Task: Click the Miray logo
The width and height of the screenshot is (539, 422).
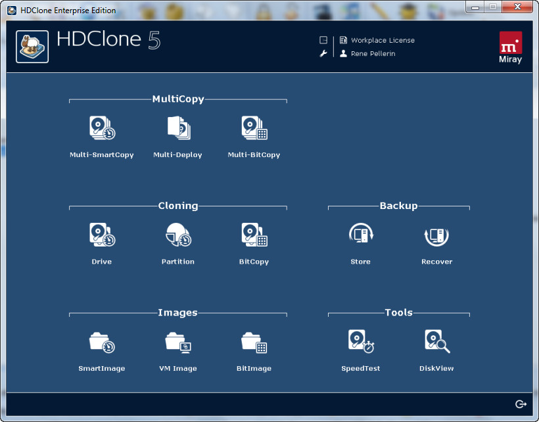Action: 511,47
